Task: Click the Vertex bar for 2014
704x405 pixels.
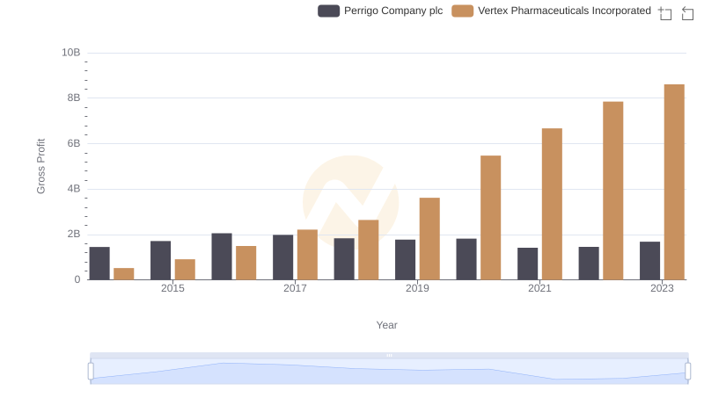Action: [124, 273]
